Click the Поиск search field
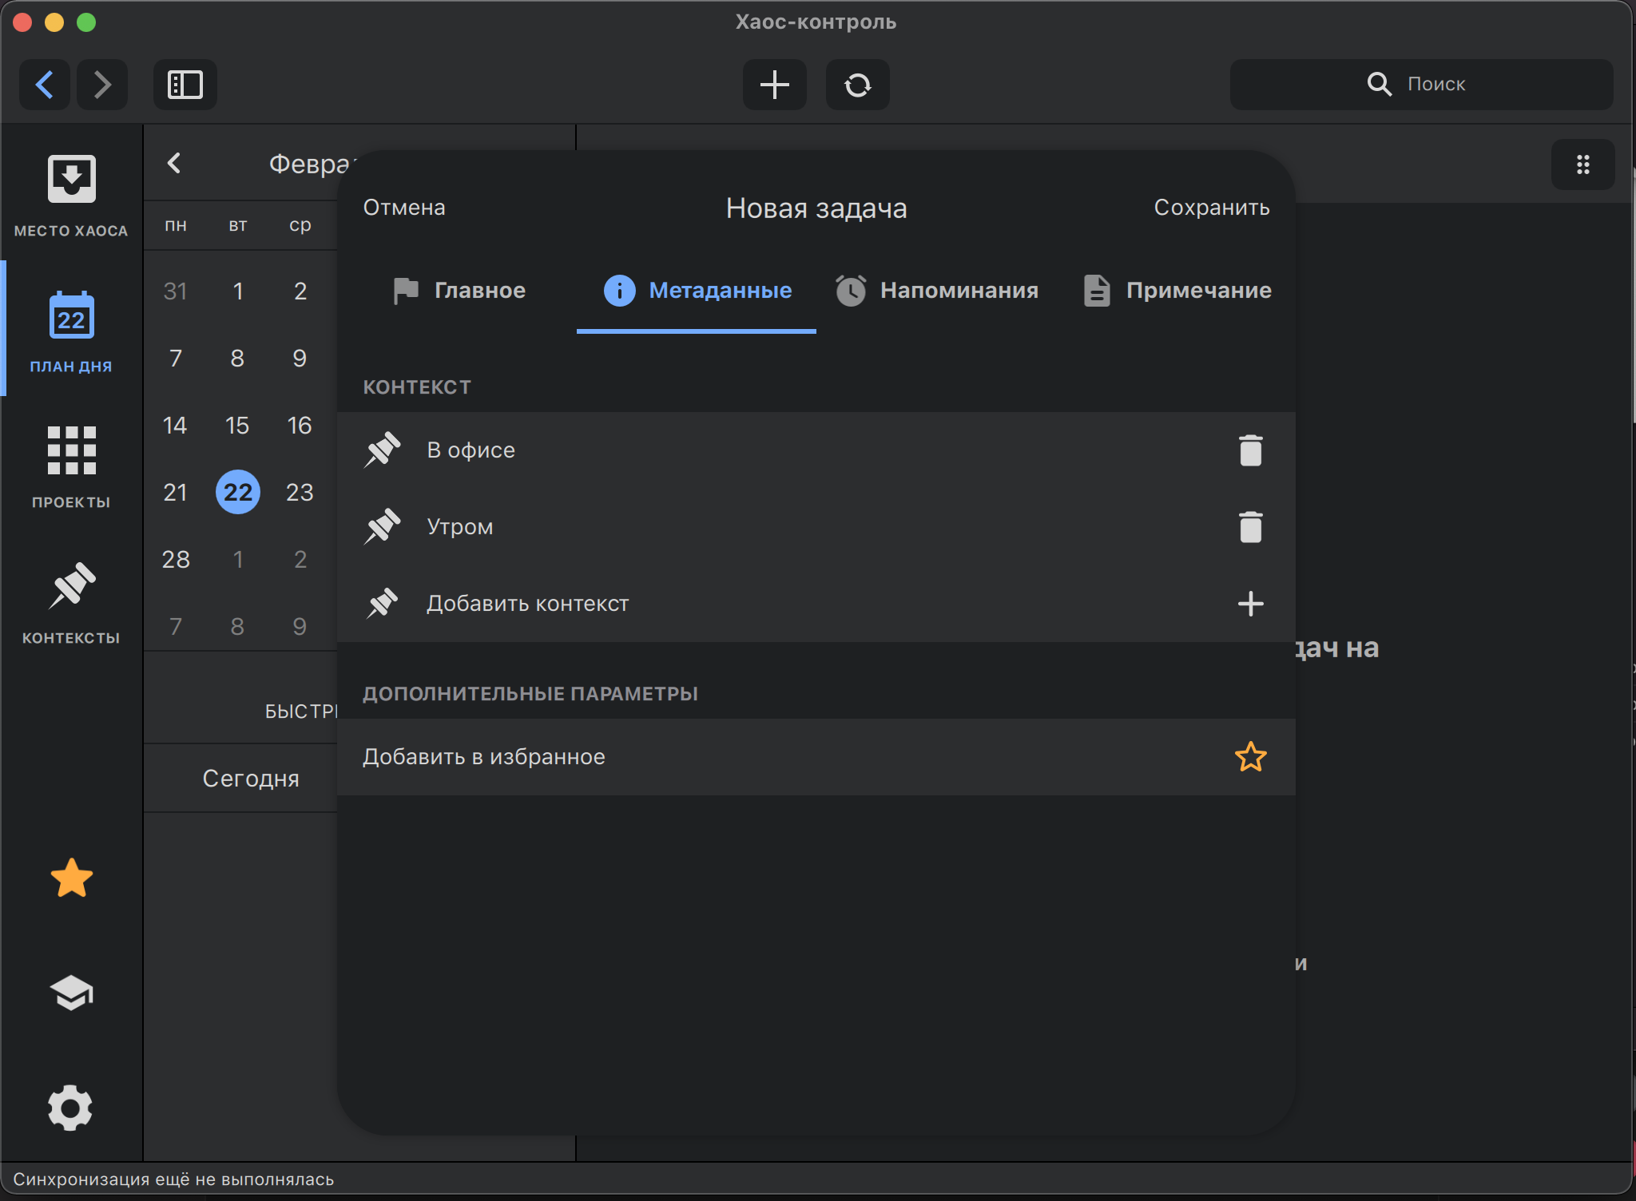The height and width of the screenshot is (1201, 1636). (1422, 85)
